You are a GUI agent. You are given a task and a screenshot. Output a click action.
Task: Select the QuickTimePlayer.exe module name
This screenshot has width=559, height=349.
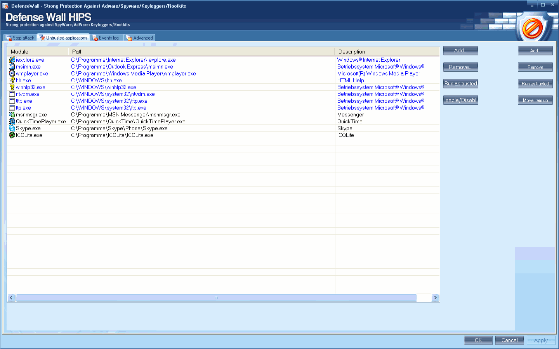coord(41,121)
